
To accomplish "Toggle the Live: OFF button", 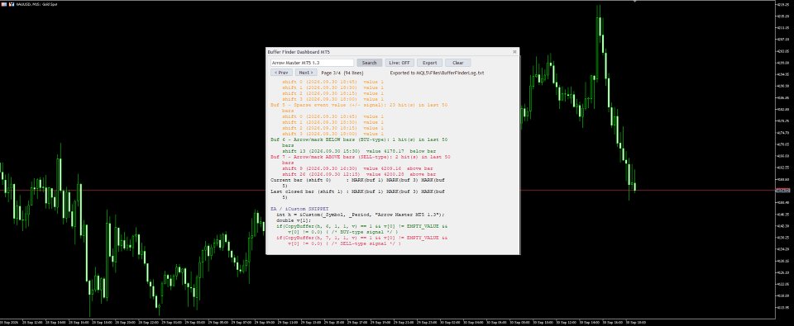I will click(x=399, y=63).
